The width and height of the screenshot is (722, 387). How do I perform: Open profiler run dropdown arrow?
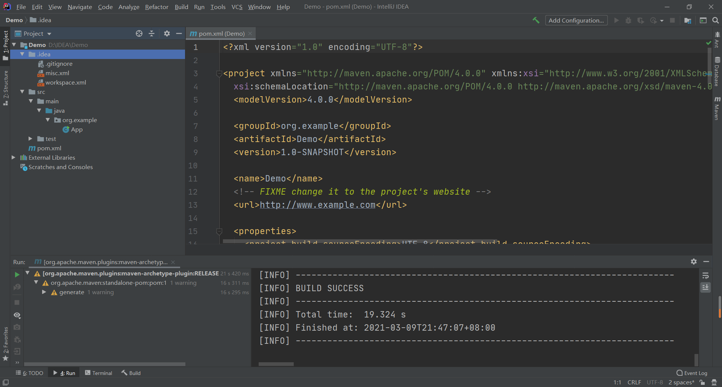[662, 21]
